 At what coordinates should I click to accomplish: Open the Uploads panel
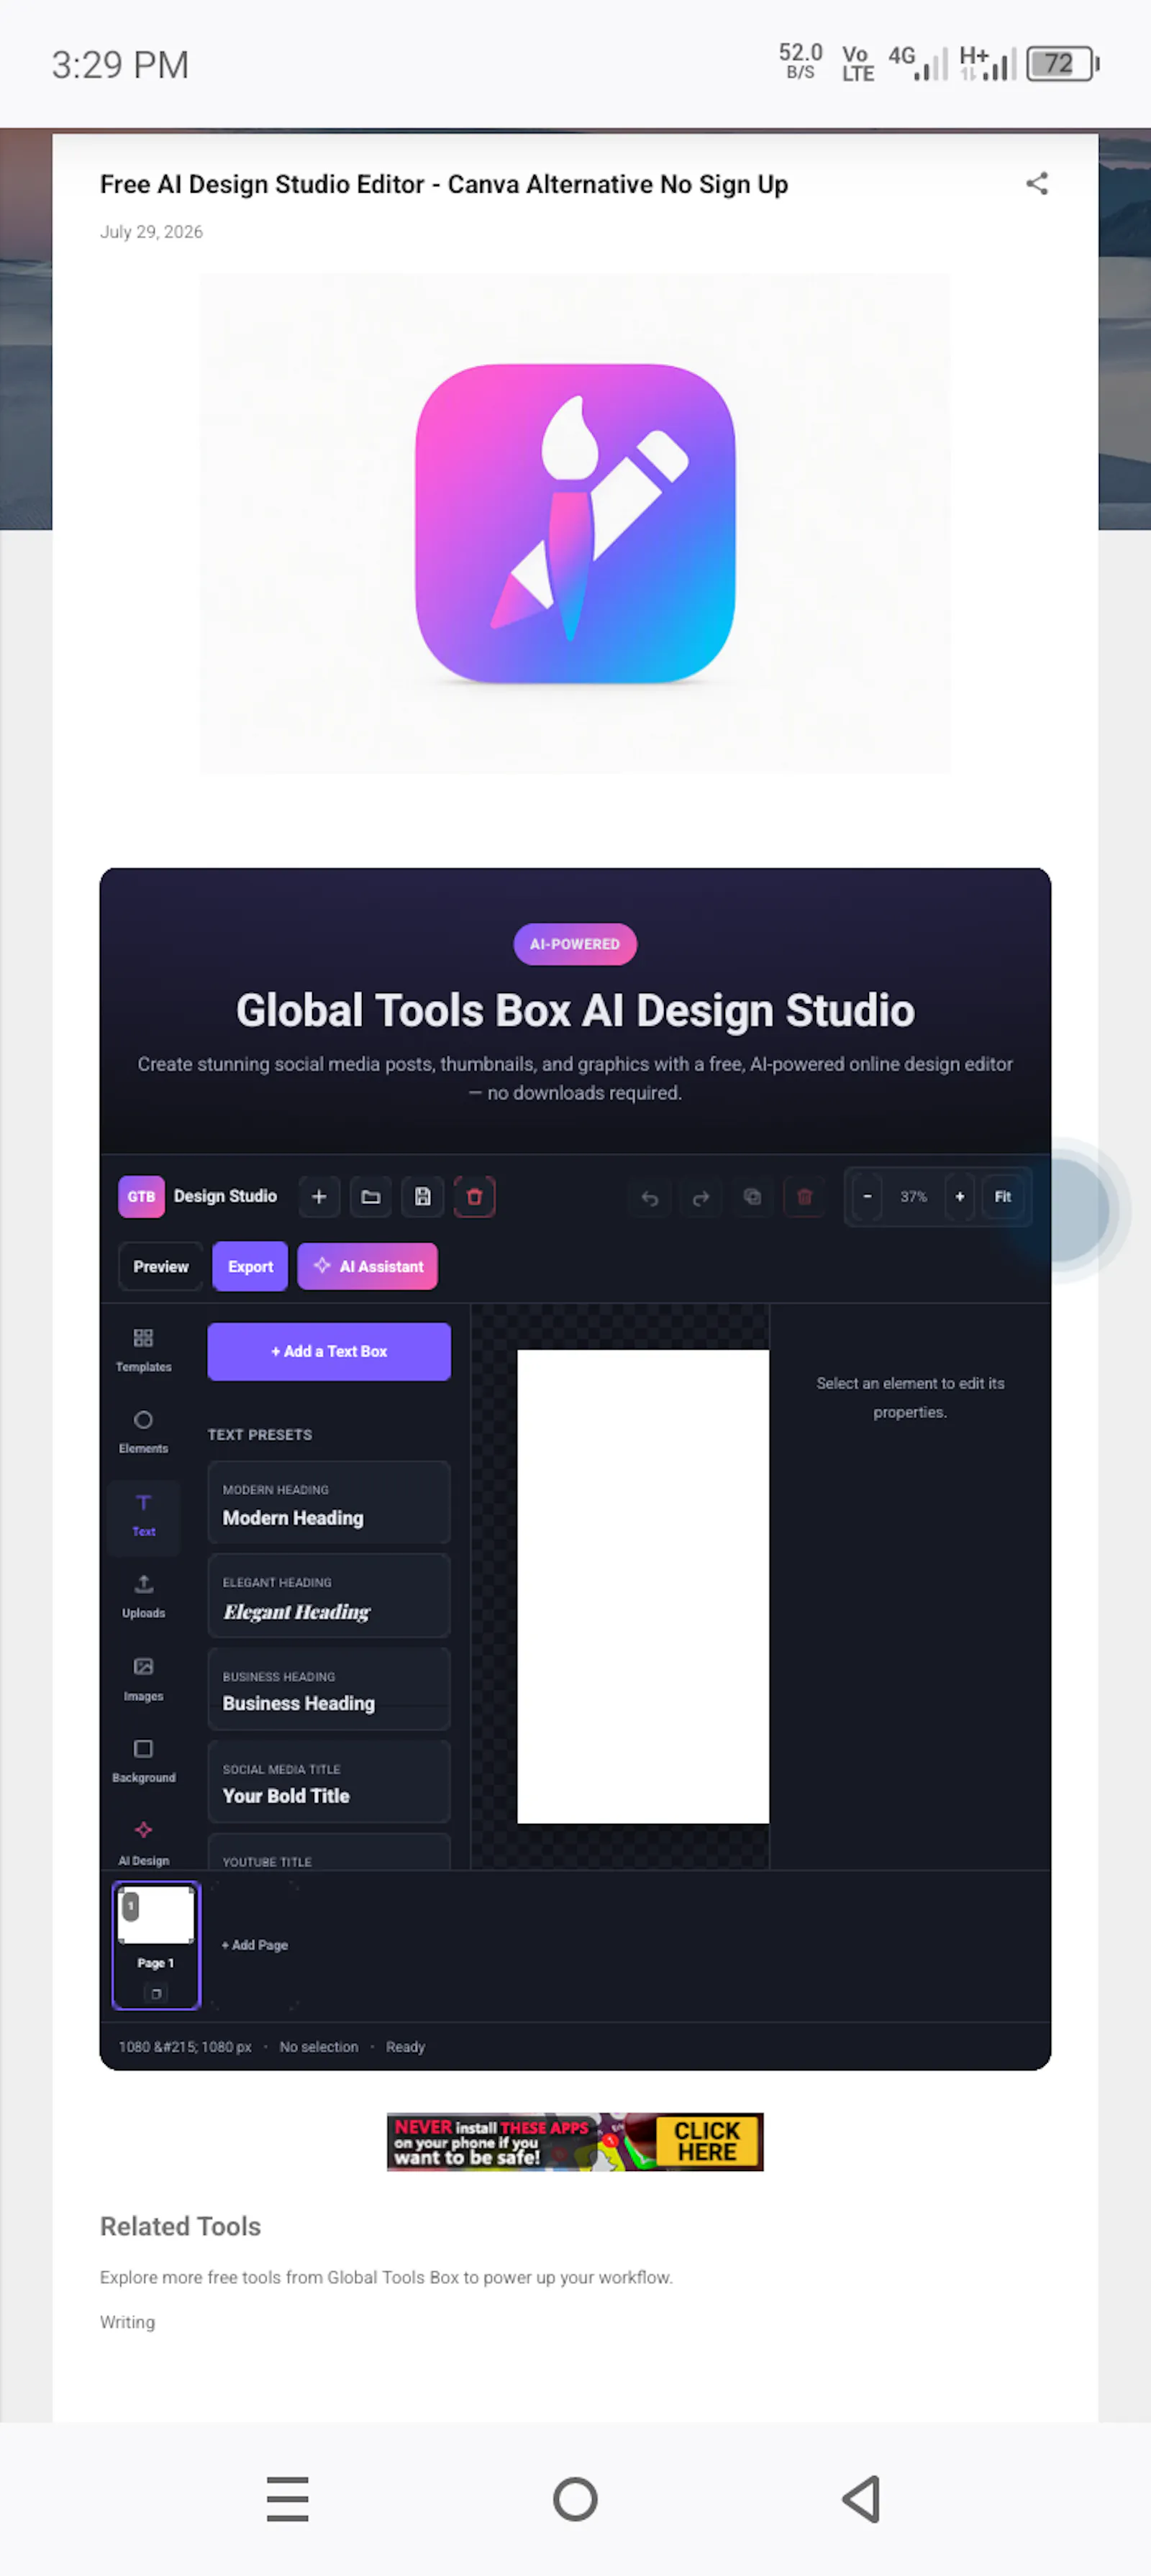143,1597
